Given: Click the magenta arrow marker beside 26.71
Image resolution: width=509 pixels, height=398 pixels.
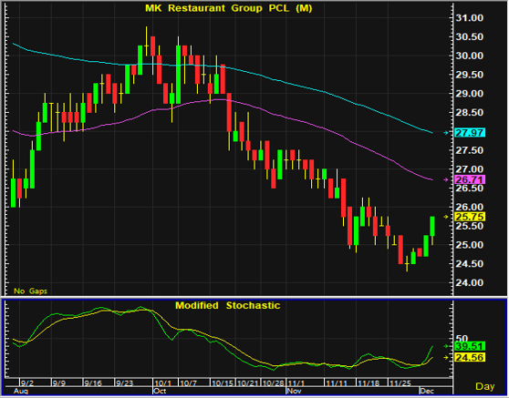Looking at the screenshot, I should click(x=446, y=179).
